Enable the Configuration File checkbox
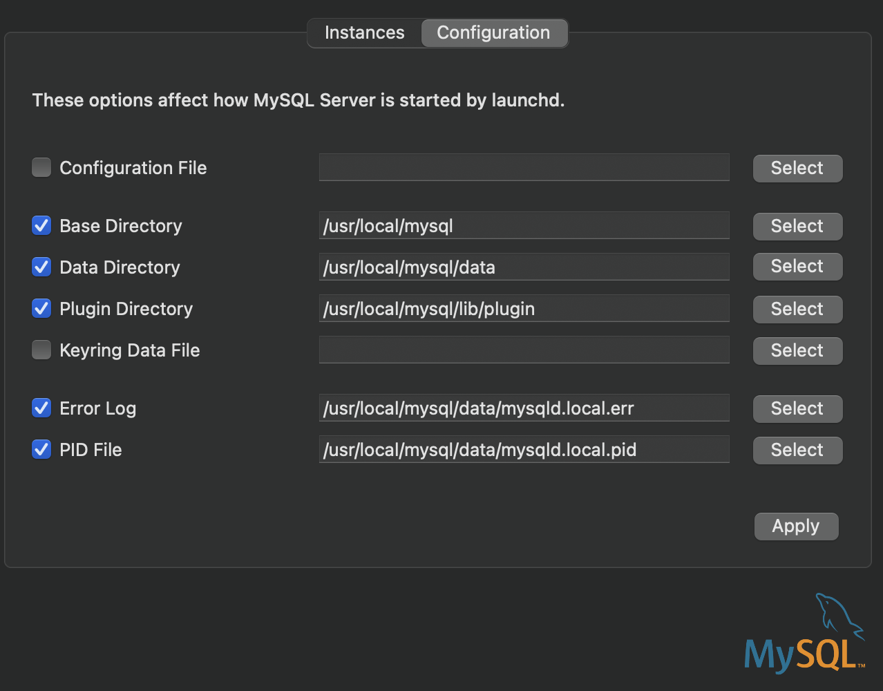This screenshot has height=691, width=883. coord(41,167)
